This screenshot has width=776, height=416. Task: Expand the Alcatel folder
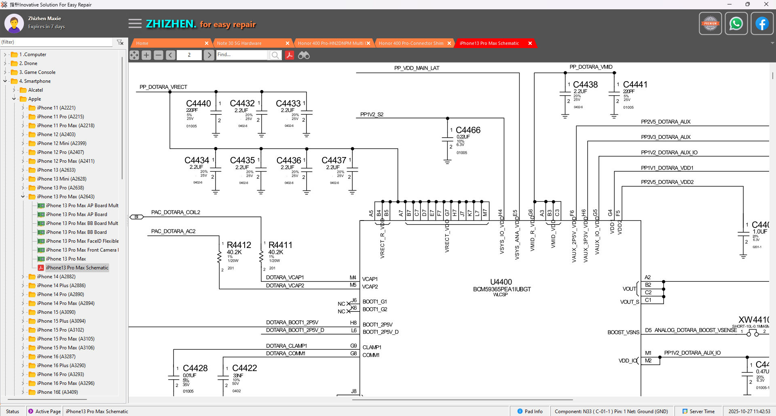coord(14,90)
